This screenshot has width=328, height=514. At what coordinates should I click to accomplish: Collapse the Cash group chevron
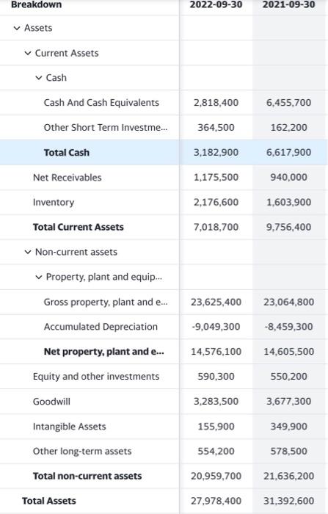click(39, 78)
